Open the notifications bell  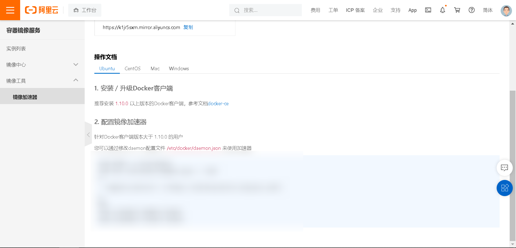443,10
